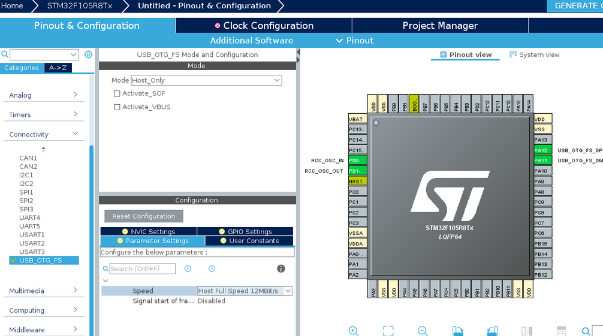The width and height of the screenshot is (603, 336).
Task: Click the Reset Configuration button
Action: (x=144, y=216)
